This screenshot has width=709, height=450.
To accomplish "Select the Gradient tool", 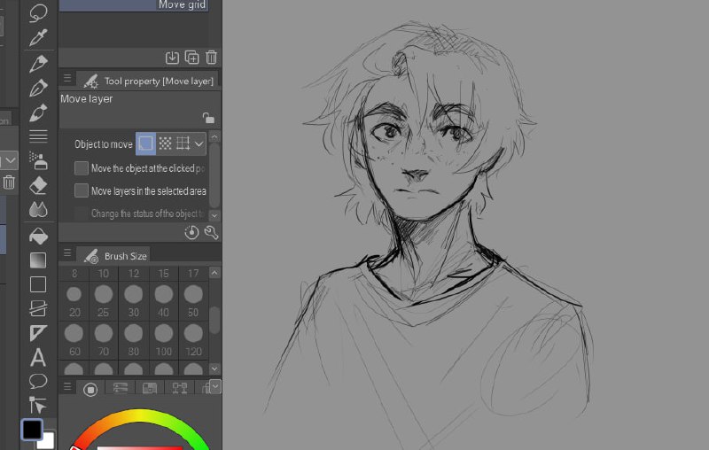I will coord(38,260).
